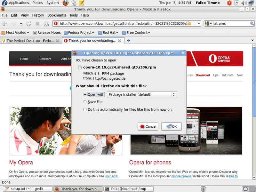This screenshot has width=256, height=192.
Task: Close the Thank you for downloading tab
Action: [119, 41]
